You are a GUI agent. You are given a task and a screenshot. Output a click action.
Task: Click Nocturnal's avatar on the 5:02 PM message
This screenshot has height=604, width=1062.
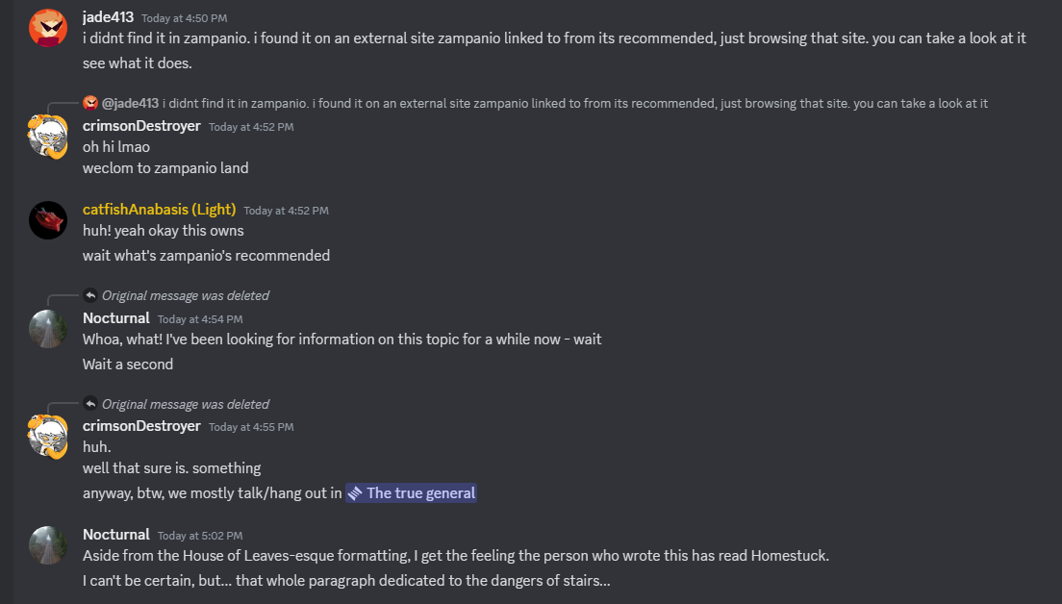pyautogui.click(x=47, y=544)
